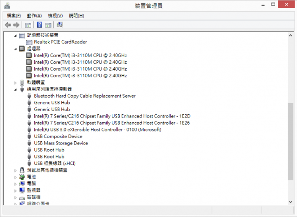Click the 通用序列匯流排控制器 USB category icon
The height and width of the screenshot is (217, 297).
click(22, 89)
